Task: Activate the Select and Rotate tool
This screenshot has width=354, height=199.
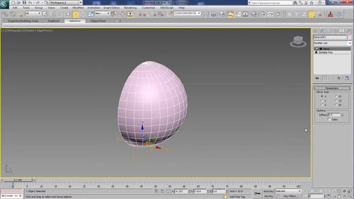Action: 83,14
